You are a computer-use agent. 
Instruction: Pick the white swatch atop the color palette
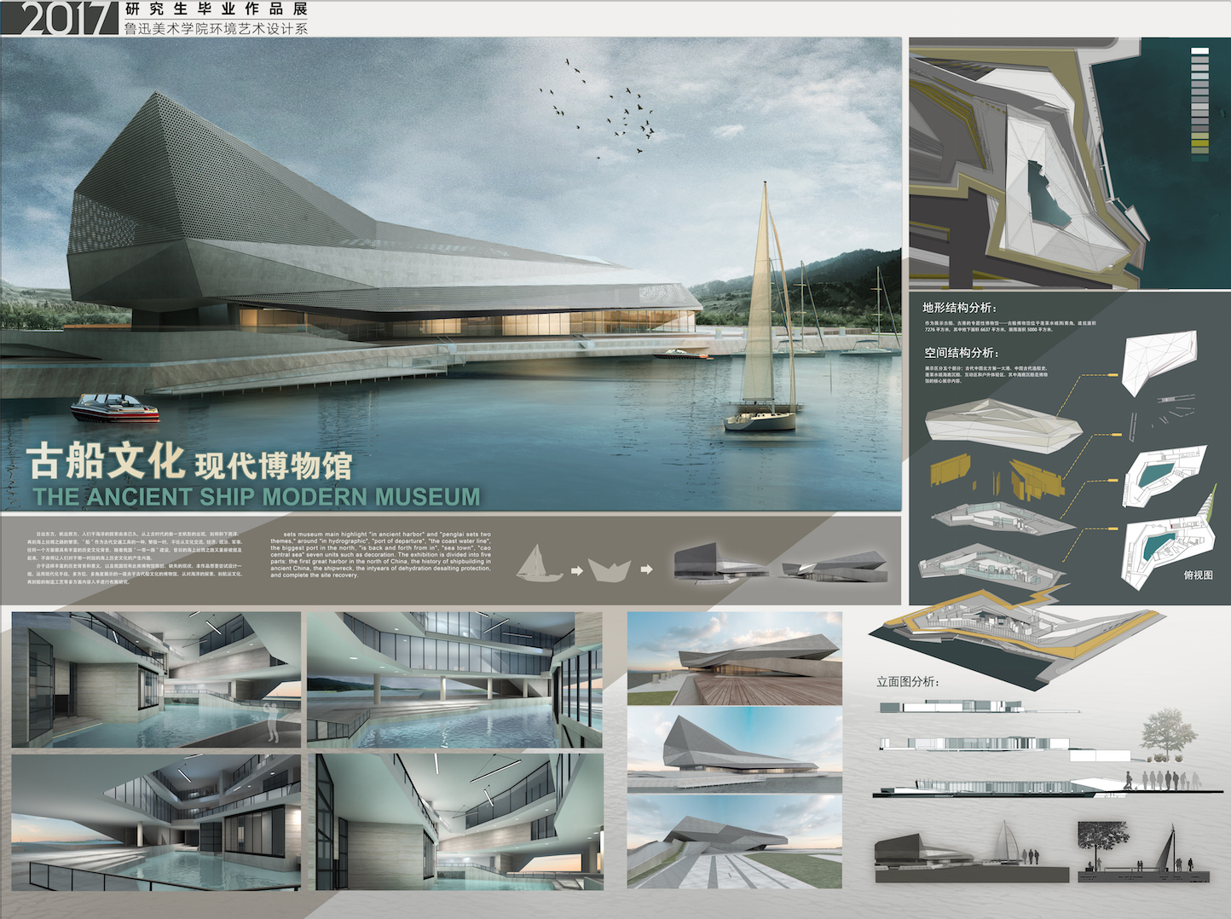click(x=1199, y=51)
